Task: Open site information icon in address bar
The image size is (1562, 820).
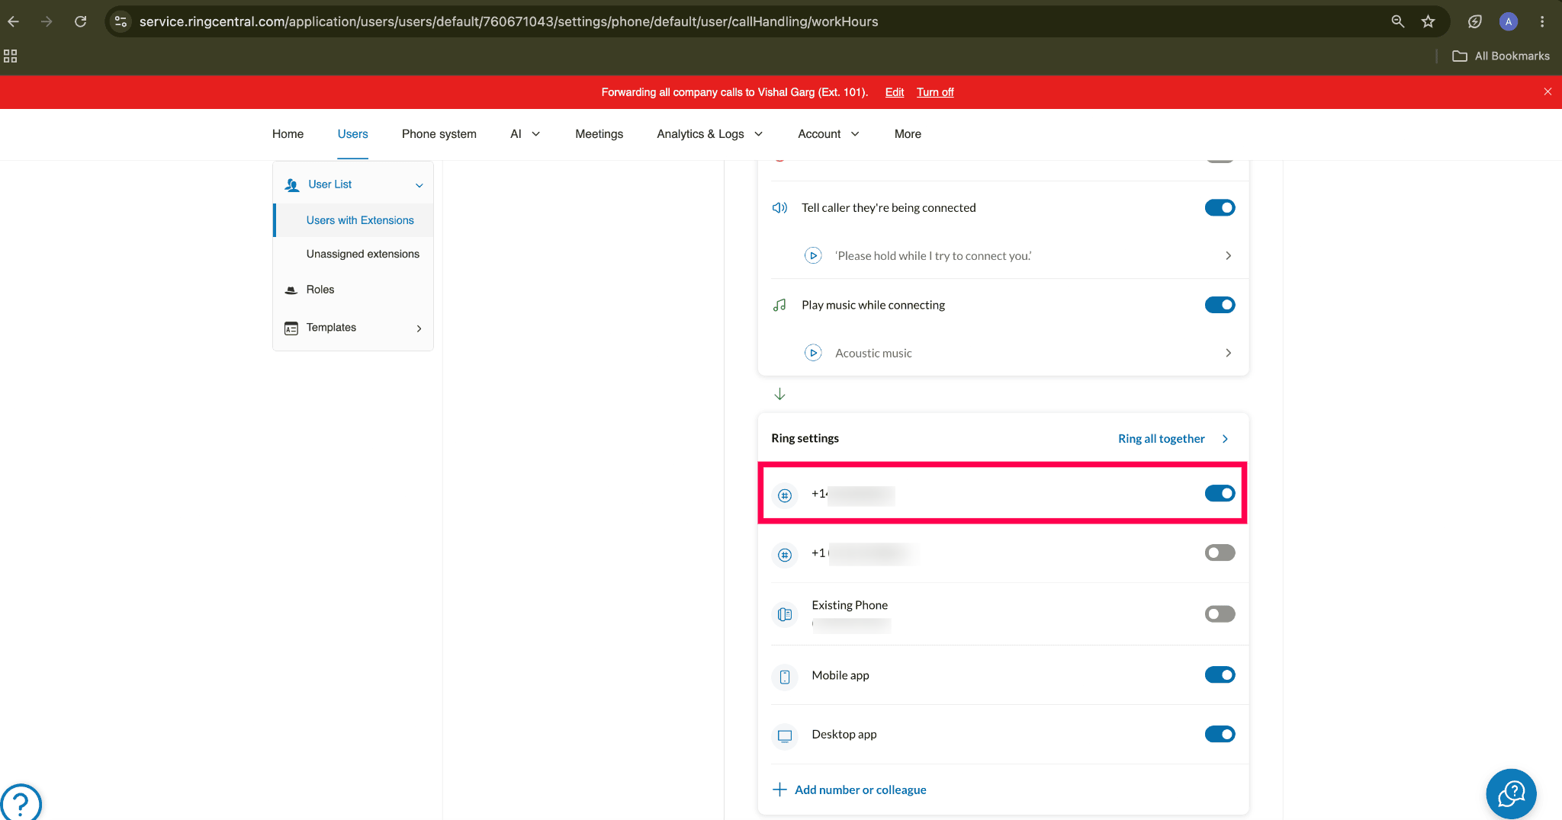Action: click(x=121, y=21)
